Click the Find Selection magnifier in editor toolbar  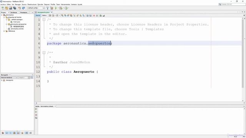point(62,15)
